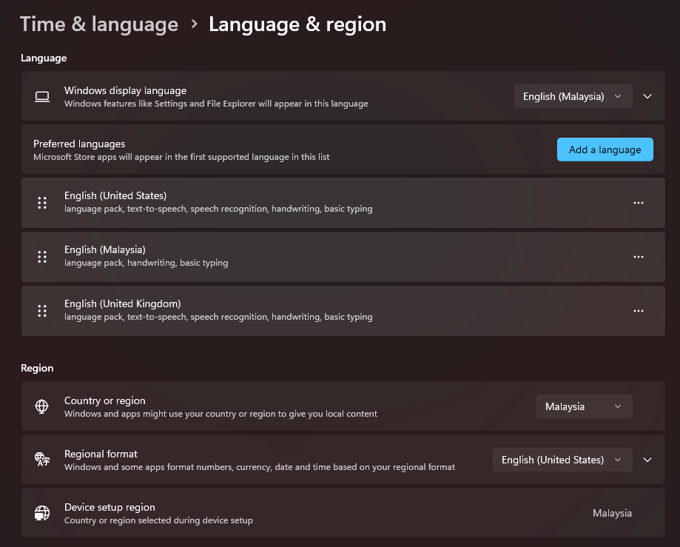Click the Malaysia value in Device setup region
The image size is (680, 547).
coord(612,513)
